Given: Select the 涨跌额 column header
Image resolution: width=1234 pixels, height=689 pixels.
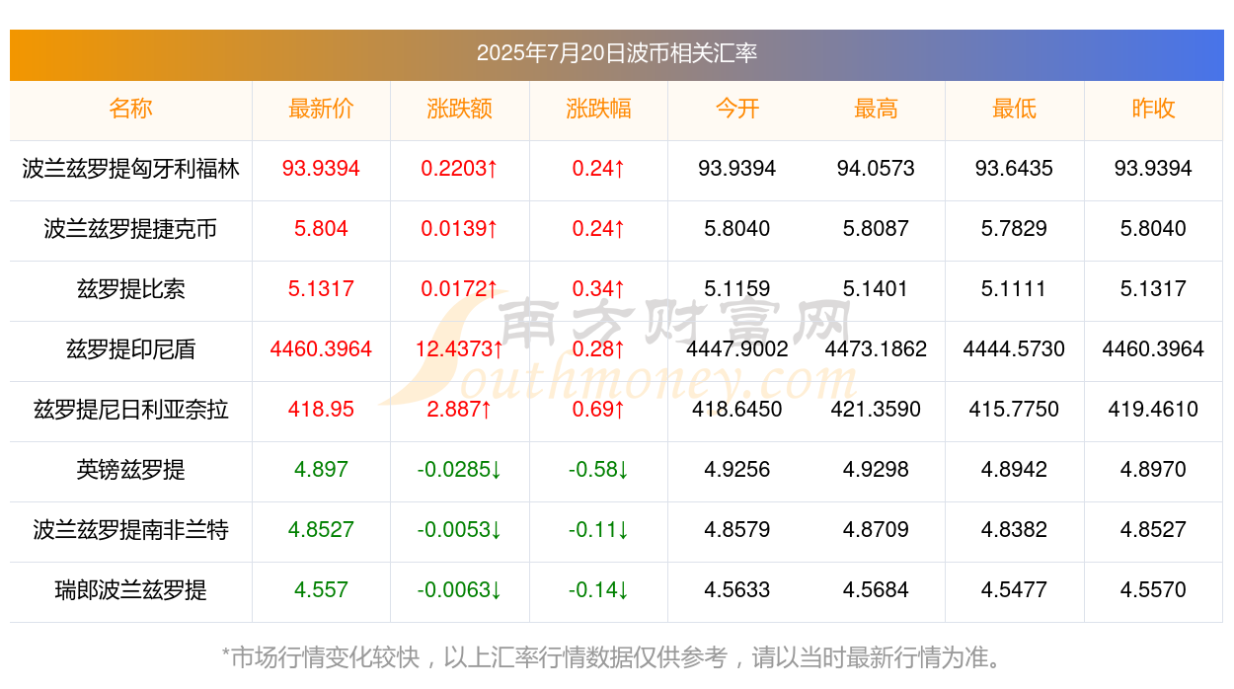Looking at the screenshot, I should tap(460, 109).
